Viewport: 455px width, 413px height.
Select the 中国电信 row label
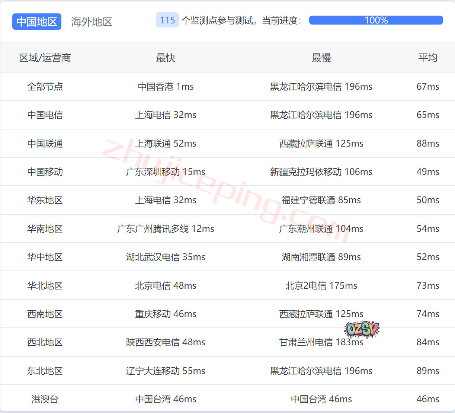pos(45,115)
